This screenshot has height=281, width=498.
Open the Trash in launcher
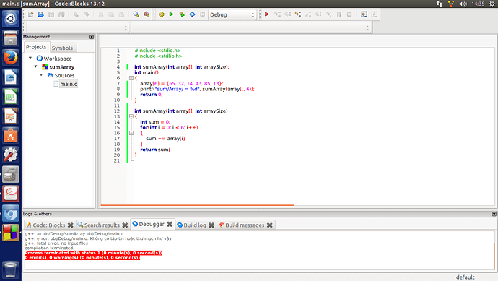pos(11,270)
